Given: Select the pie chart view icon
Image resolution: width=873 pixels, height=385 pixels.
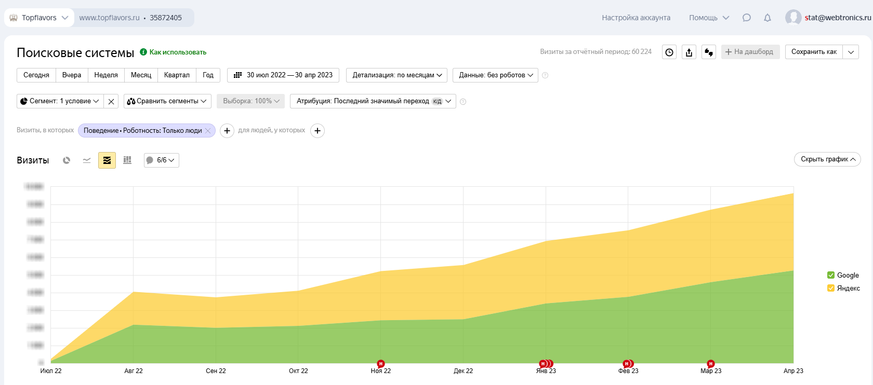Looking at the screenshot, I should (67, 160).
